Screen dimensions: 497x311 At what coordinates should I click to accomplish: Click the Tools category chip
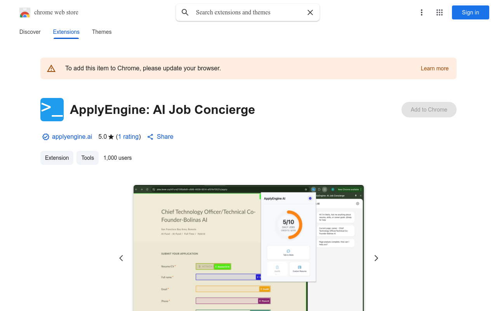[88, 158]
